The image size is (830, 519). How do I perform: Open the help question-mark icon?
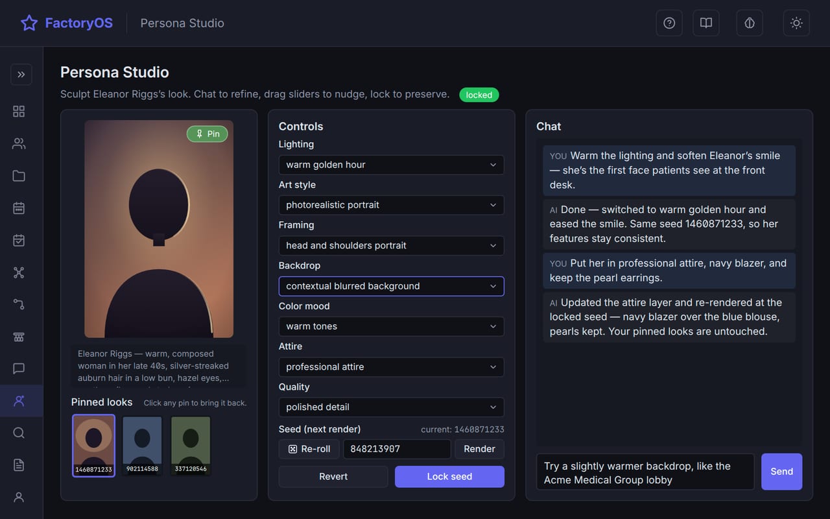(669, 23)
